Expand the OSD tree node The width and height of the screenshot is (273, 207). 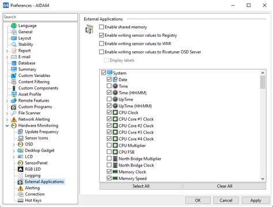tap(14, 144)
